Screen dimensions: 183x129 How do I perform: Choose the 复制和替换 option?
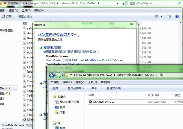(52, 47)
